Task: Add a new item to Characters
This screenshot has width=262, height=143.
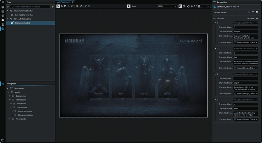Action: pos(257,18)
